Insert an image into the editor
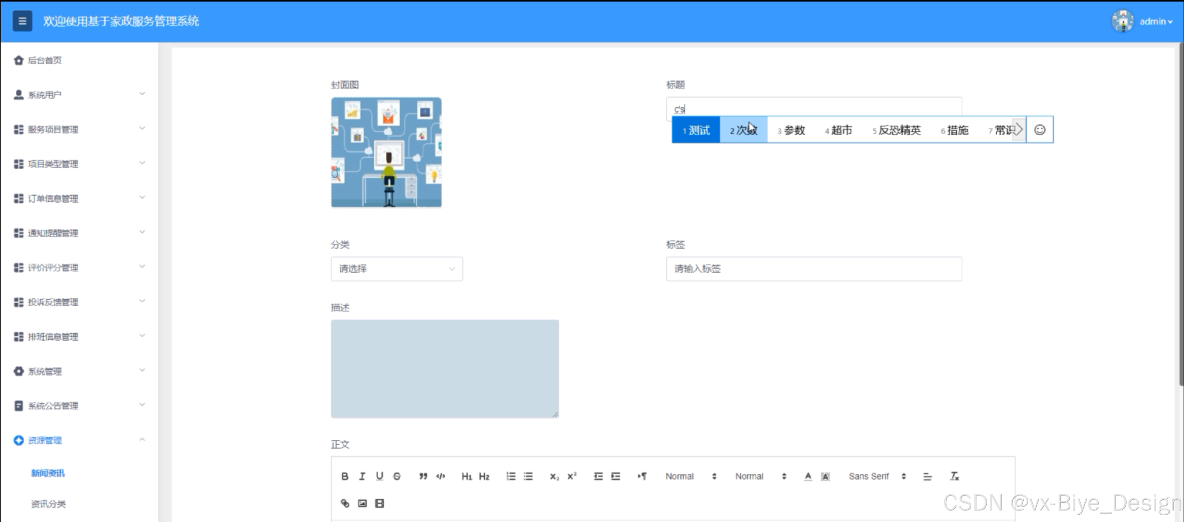The width and height of the screenshot is (1184, 522). point(362,503)
